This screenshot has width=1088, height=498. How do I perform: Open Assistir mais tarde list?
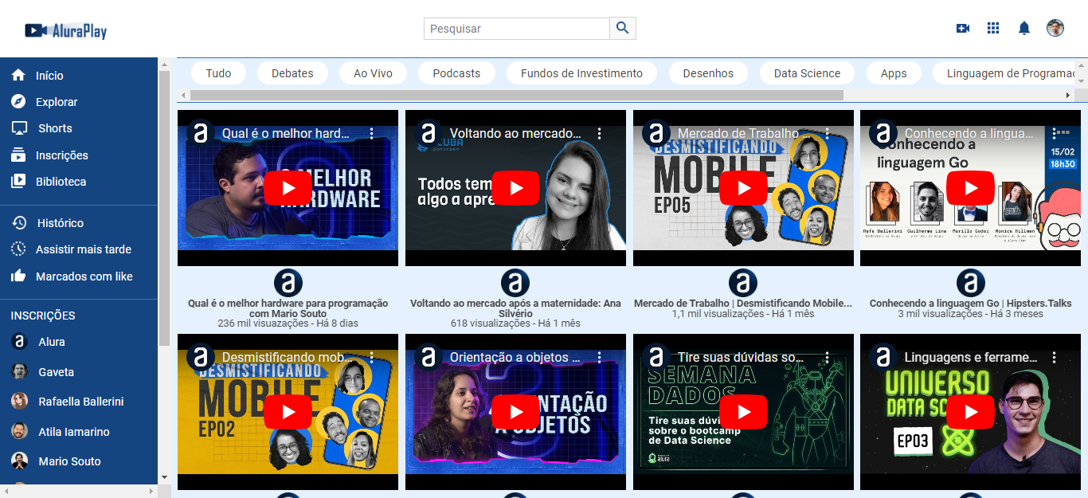(x=83, y=249)
